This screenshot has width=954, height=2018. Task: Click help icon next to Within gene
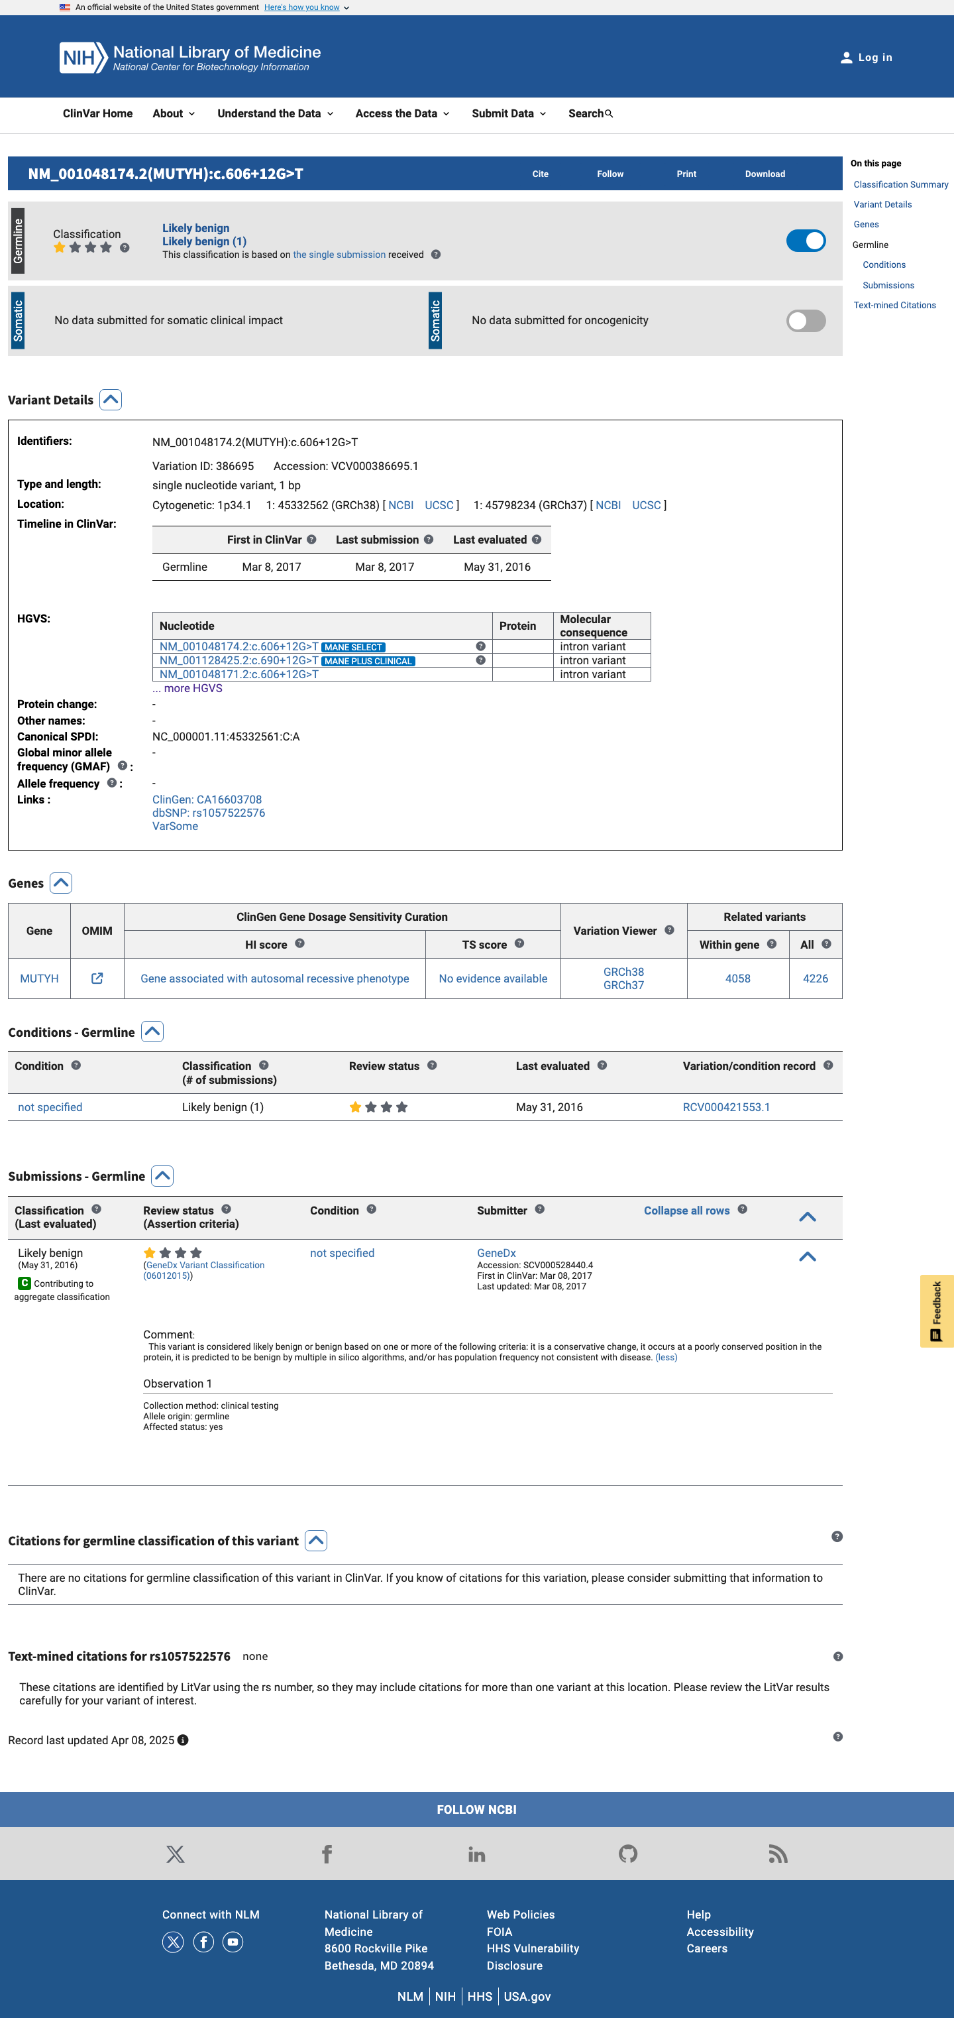point(772,944)
